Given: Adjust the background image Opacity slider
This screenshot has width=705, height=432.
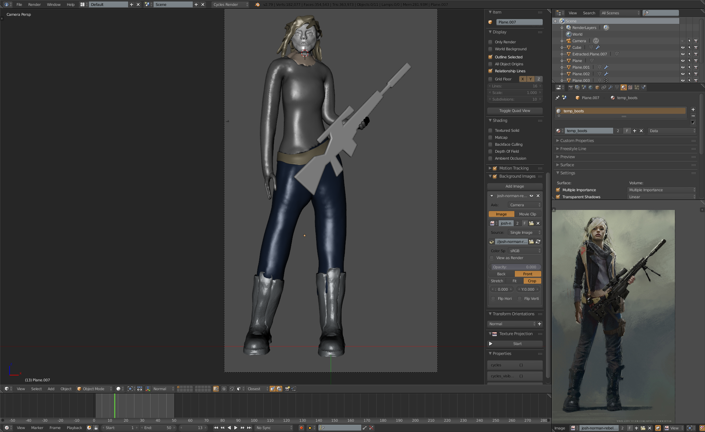Looking at the screenshot, I should (x=514, y=267).
